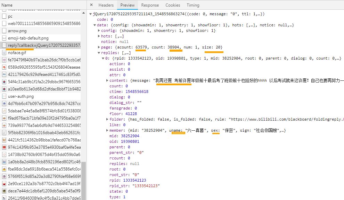Click the notice: null line
Image resolution: width=344 pixels, height=200 pixels.
pos(115,42)
